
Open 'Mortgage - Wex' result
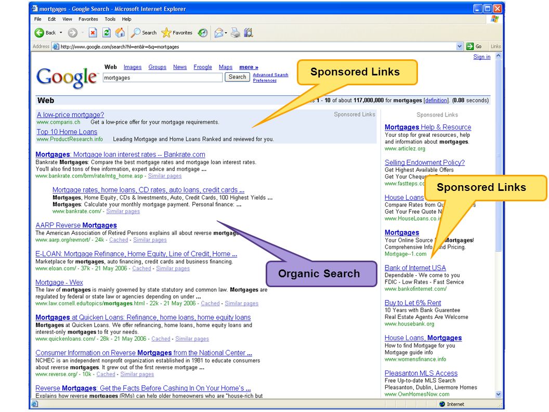coord(59,282)
